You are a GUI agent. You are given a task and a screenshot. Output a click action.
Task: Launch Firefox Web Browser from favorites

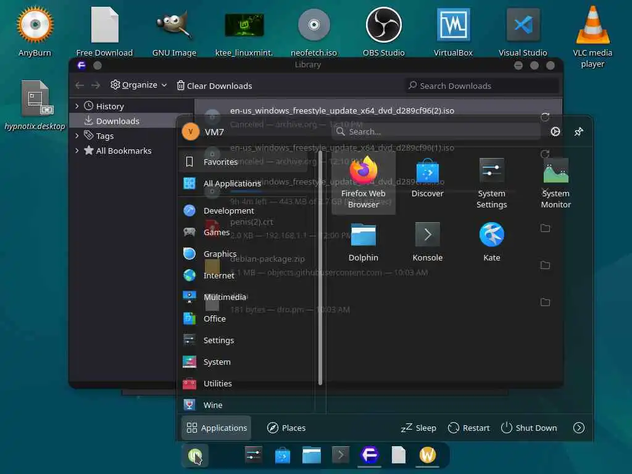pos(363,183)
